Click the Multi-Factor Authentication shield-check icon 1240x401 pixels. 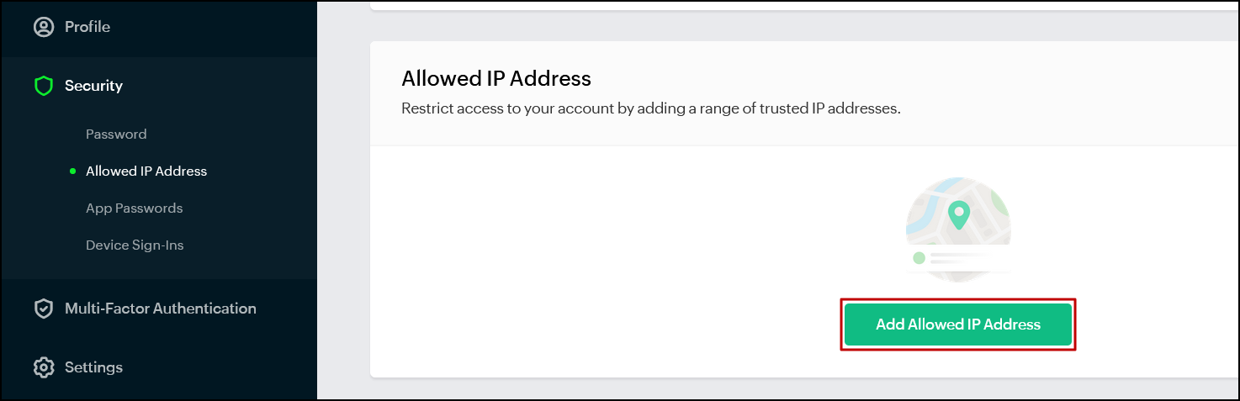pyautogui.click(x=43, y=309)
